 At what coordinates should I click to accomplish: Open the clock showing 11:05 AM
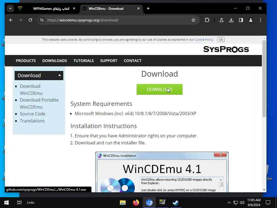[254, 203]
